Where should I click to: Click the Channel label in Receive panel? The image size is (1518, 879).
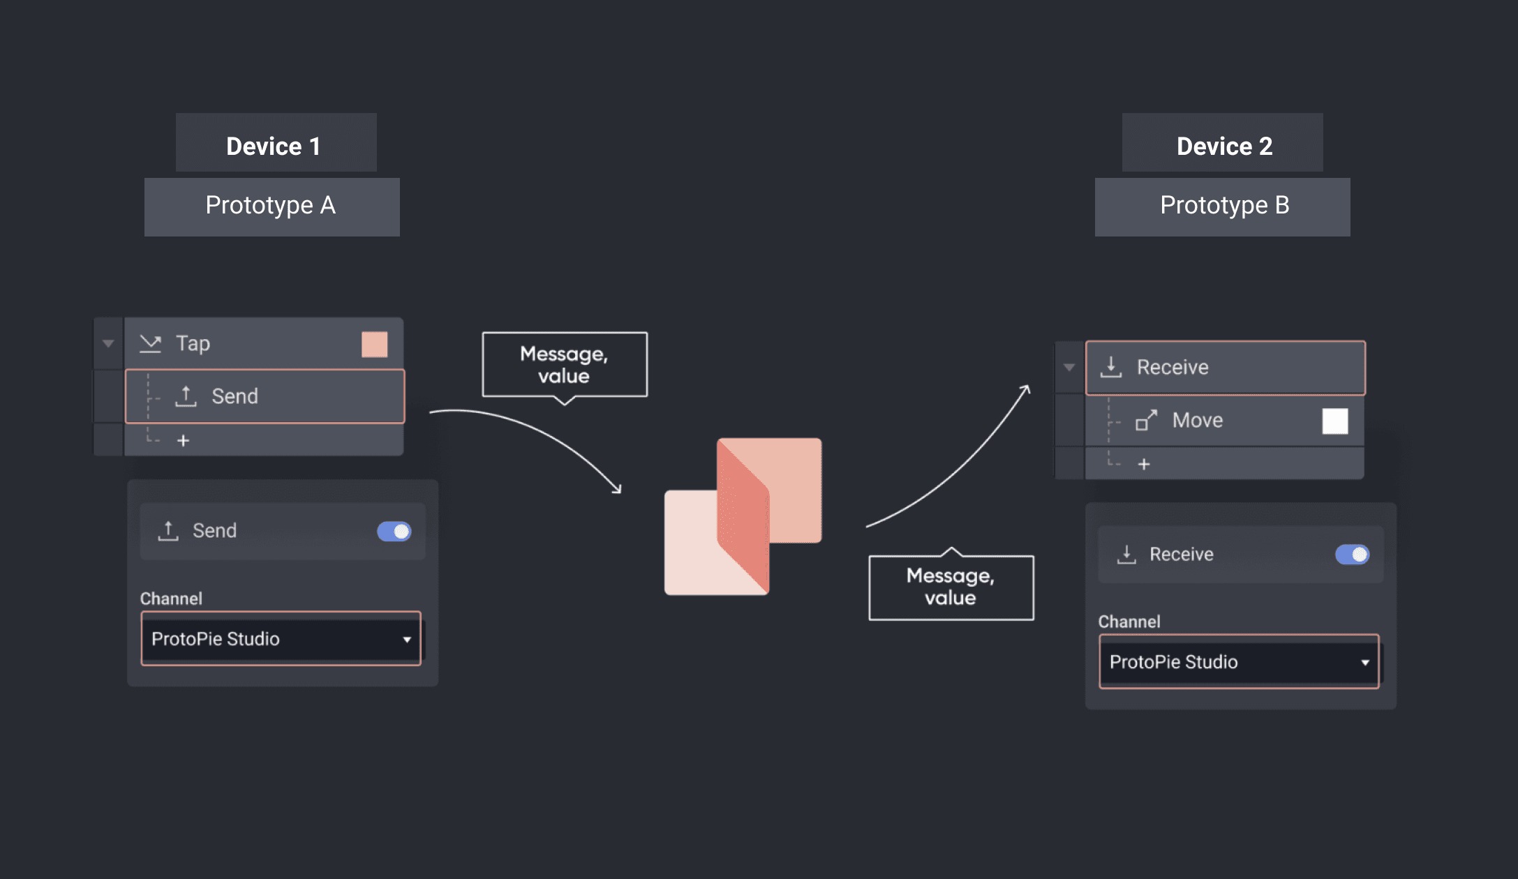pos(1129,622)
